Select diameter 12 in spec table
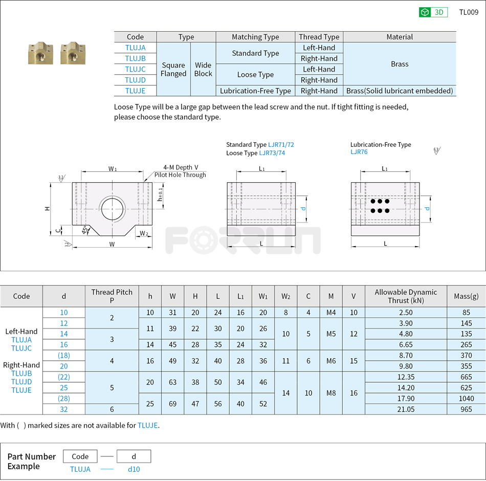The width and height of the screenshot is (486, 481). (64, 323)
